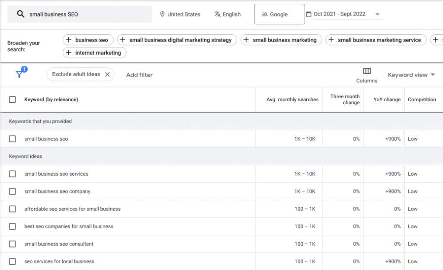Open the filter funnel icon
Image resolution: width=443 pixels, height=270 pixels.
point(19,74)
